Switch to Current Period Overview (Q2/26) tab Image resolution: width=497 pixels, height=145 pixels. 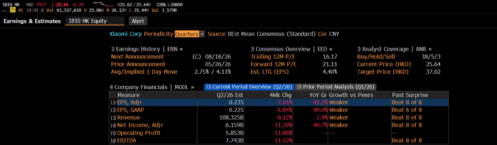[x=249, y=87]
